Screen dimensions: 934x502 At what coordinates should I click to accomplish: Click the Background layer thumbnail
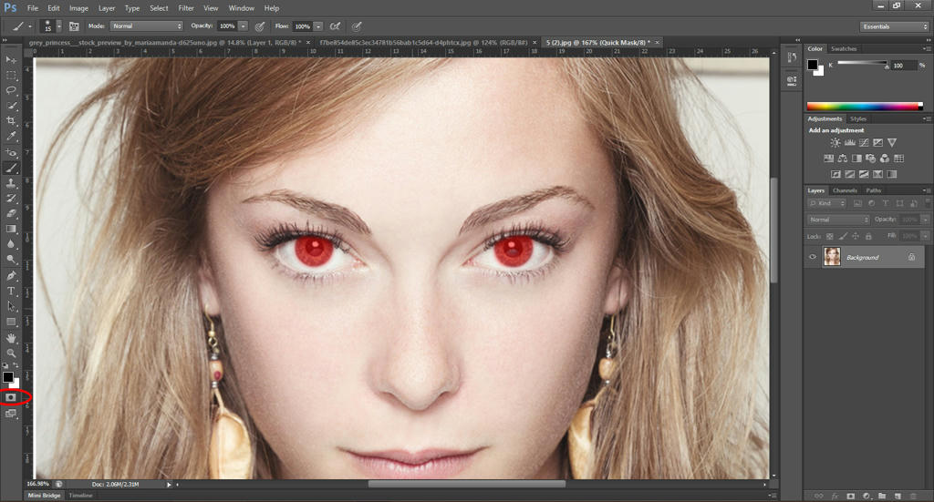pyautogui.click(x=832, y=257)
